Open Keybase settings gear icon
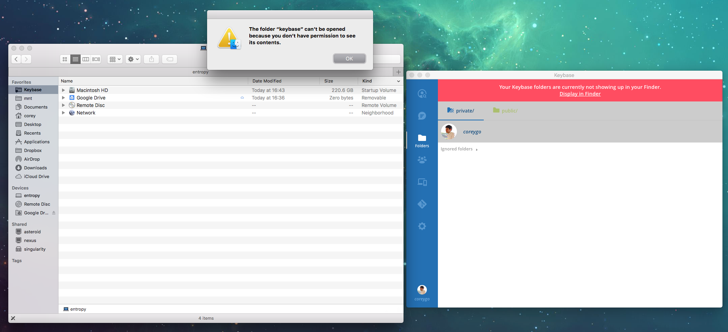This screenshot has height=332, width=728. pyautogui.click(x=422, y=226)
